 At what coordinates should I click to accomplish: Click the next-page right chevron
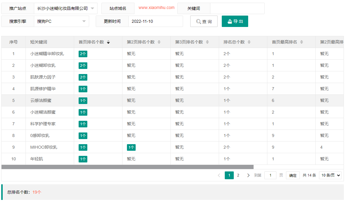pyautogui.click(x=248, y=175)
